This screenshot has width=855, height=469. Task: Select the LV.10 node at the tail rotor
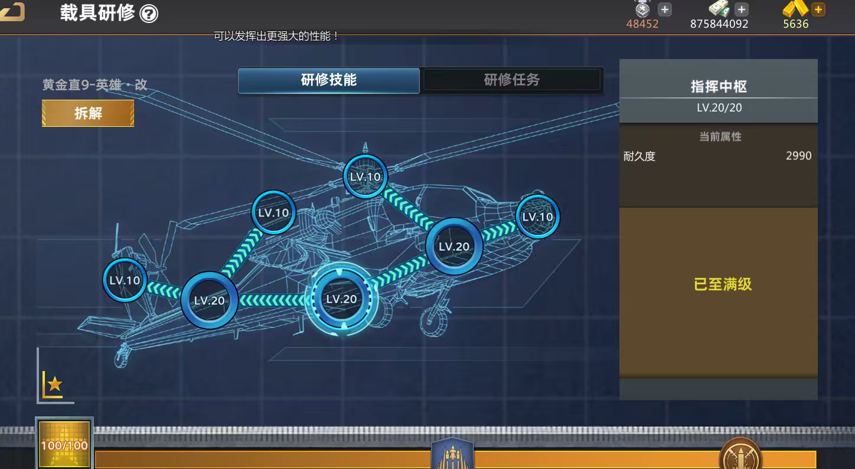click(125, 280)
